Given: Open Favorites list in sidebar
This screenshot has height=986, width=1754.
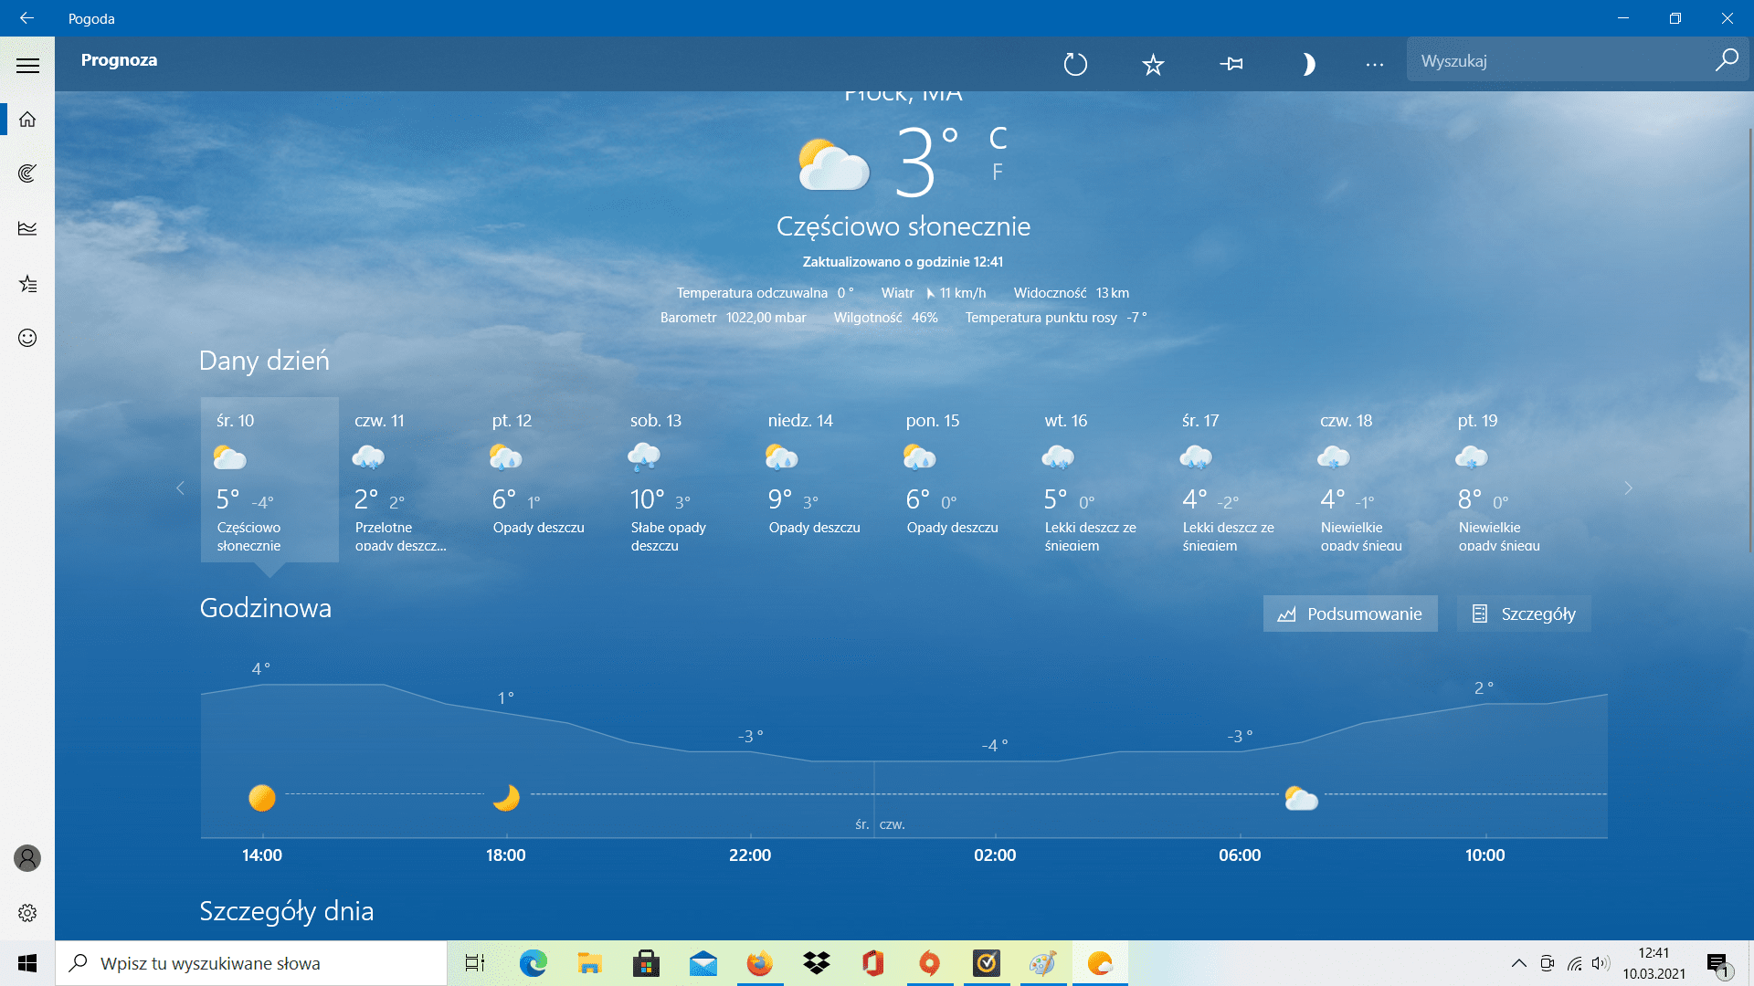Looking at the screenshot, I should pyautogui.click(x=27, y=283).
